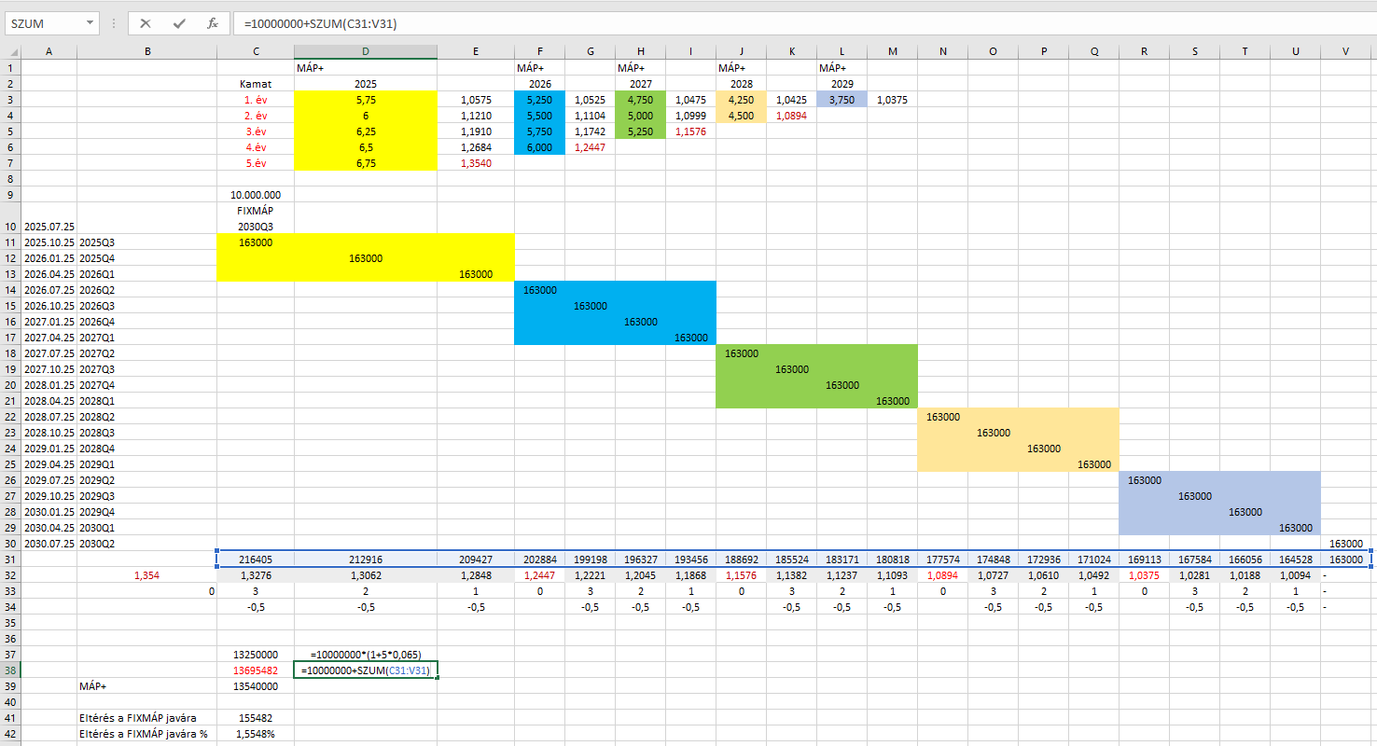The width and height of the screenshot is (1377, 746).
Task: Select the cell with formula =10000000*(1+5*0,065)
Action: tap(365, 655)
